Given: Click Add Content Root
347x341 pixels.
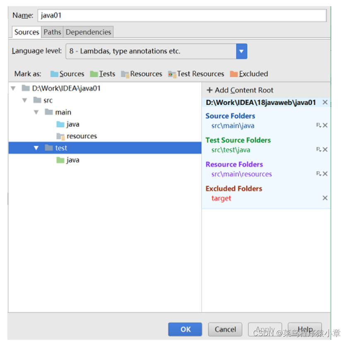Looking at the screenshot, I should (240, 90).
